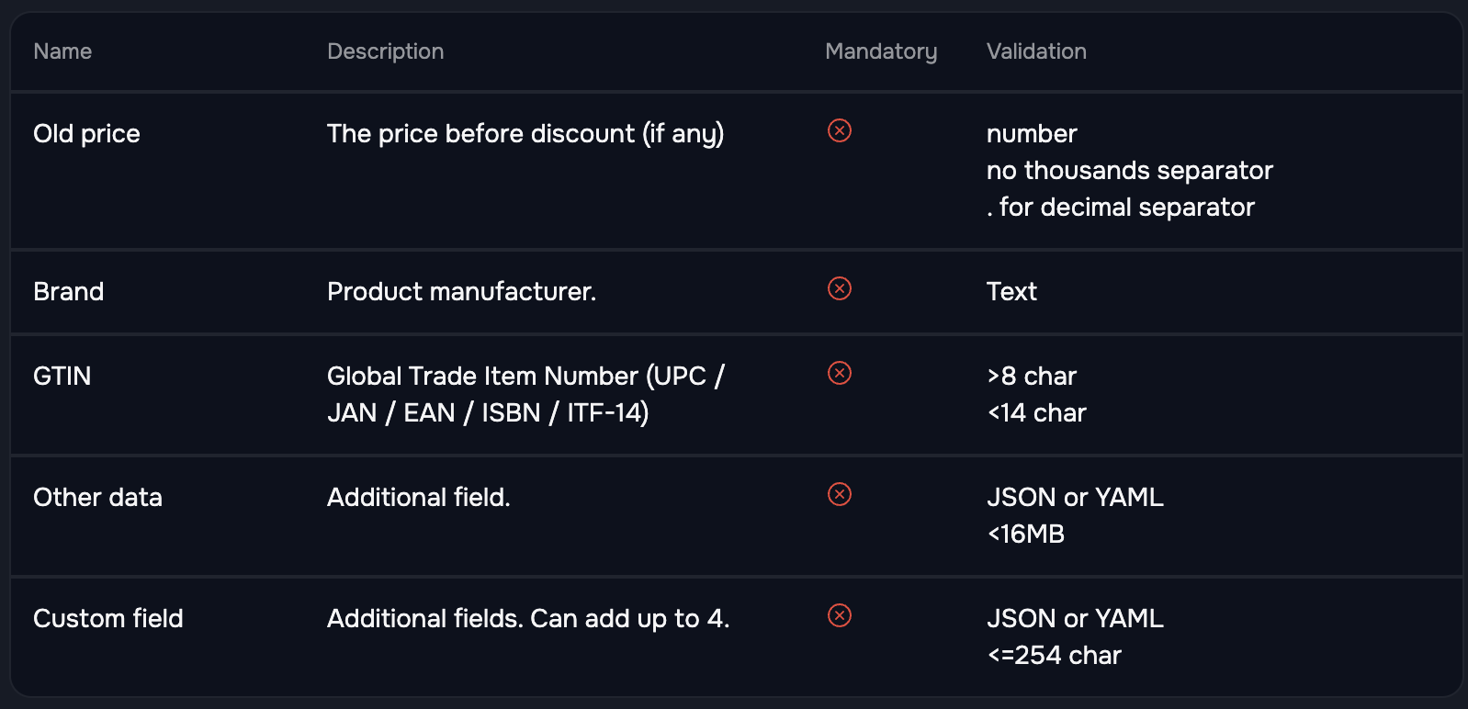Click the "<16MB" validation rule
The height and width of the screenshot is (709, 1468).
1025,535
